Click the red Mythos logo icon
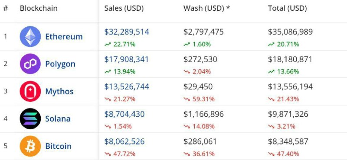This screenshot has height=160, width=347. [x=30, y=91]
